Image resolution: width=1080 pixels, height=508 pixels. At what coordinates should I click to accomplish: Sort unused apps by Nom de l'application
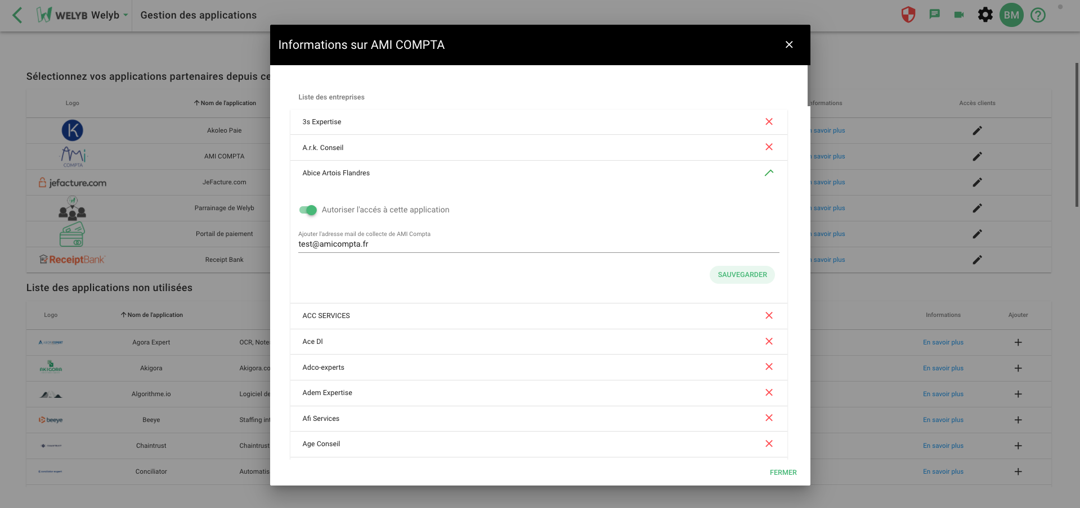tap(151, 315)
